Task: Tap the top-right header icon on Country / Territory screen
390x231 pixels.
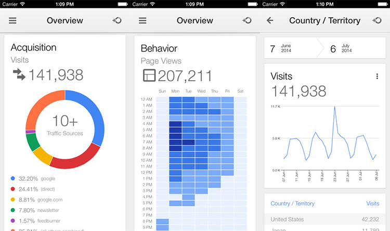Action: pyautogui.click(x=377, y=21)
